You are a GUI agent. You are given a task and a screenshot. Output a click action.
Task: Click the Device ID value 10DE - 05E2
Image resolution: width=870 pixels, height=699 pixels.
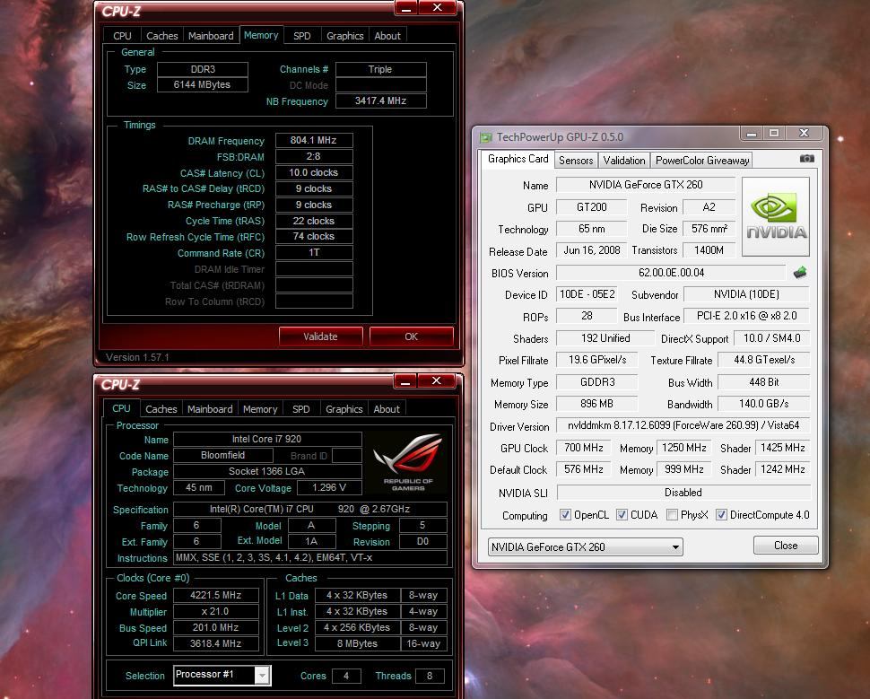click(x=587, y=294)
